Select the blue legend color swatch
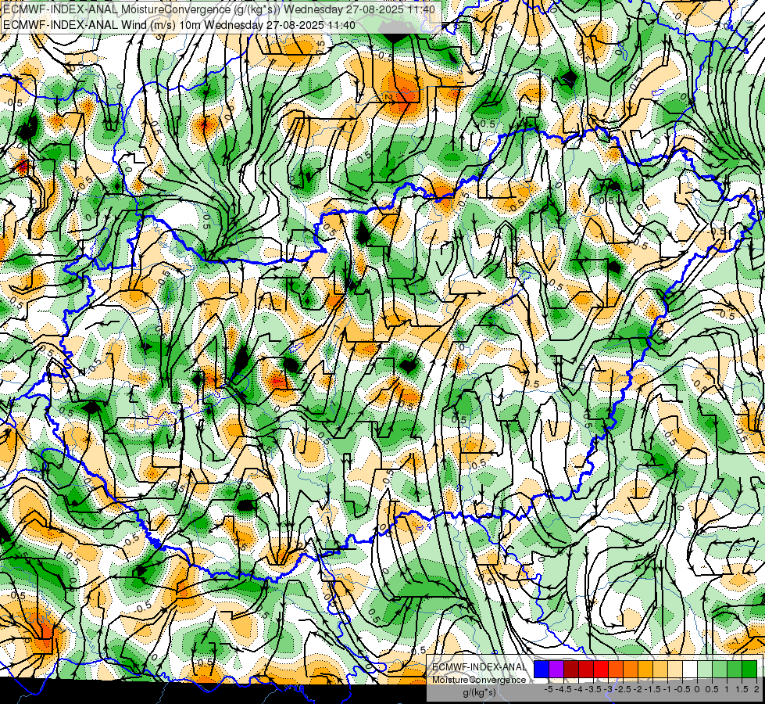Screen dimensions: 765x704 pos(542,669)
